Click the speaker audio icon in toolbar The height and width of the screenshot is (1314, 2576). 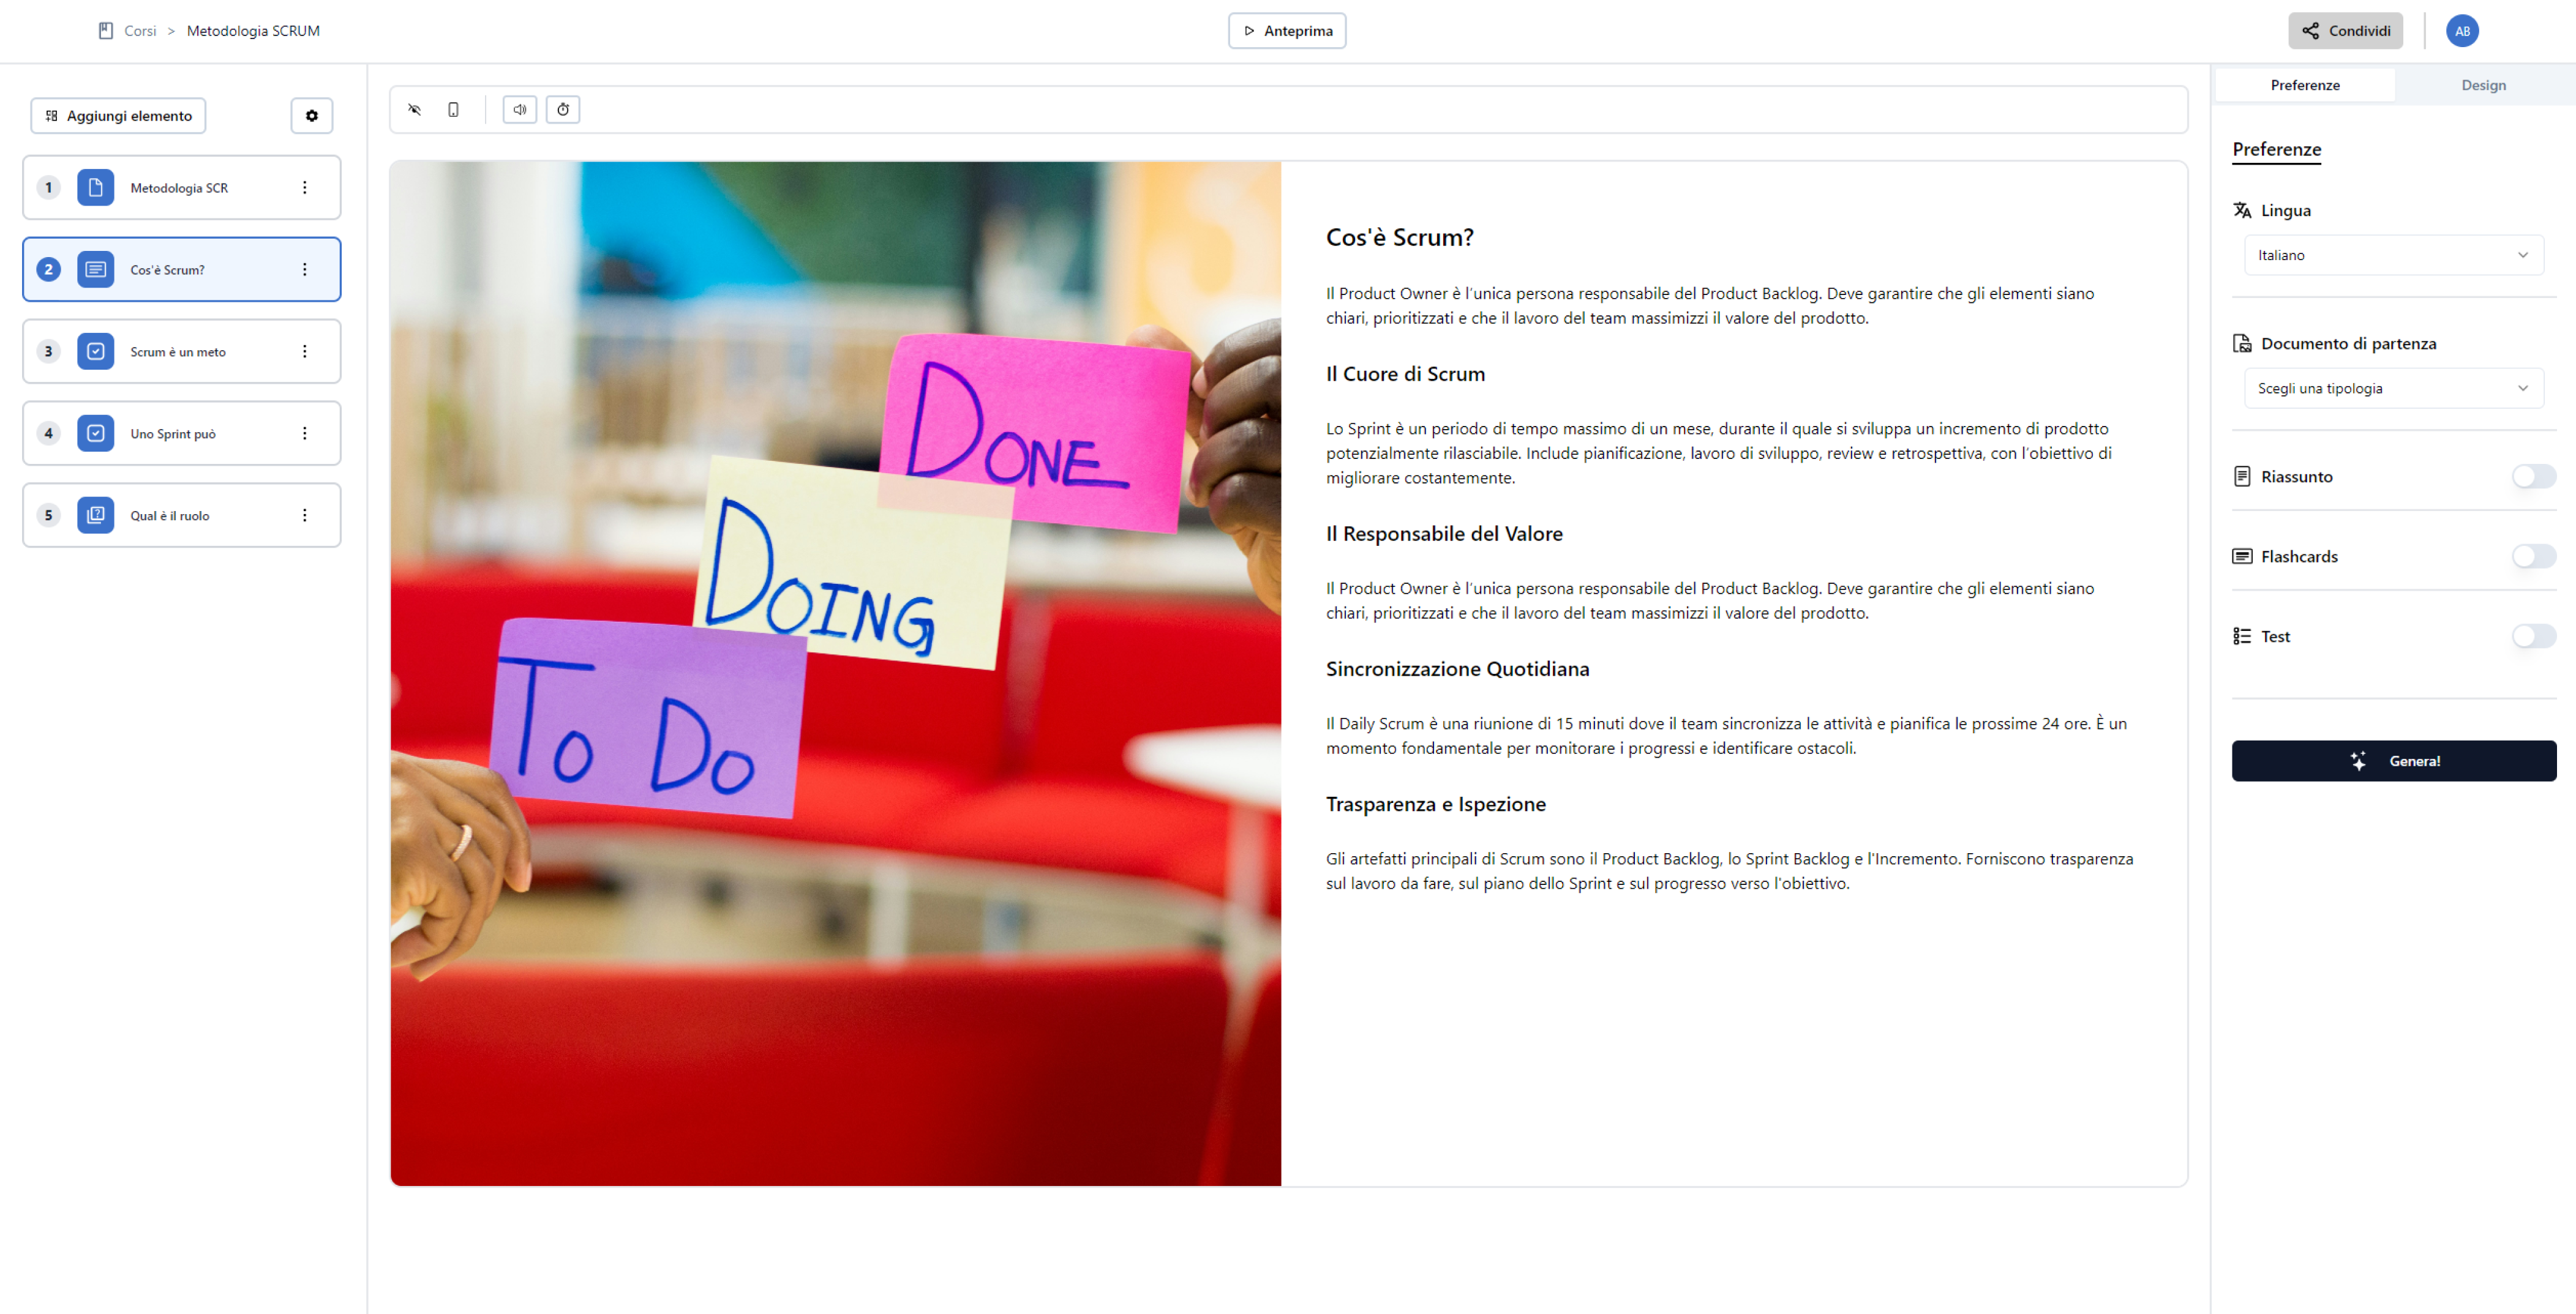point(519,110)
